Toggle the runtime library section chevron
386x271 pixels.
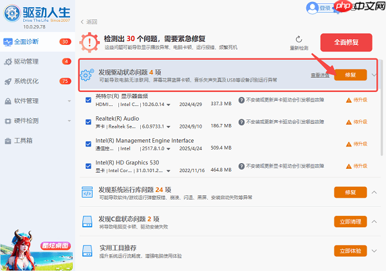[374, 192]
